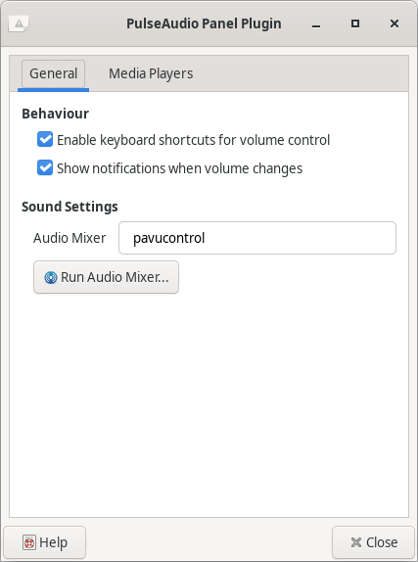The image size is (418, 562).
Task: Click the 'Enable keyboard shortcuts for volume control' label
Action: tap(193, 140)
